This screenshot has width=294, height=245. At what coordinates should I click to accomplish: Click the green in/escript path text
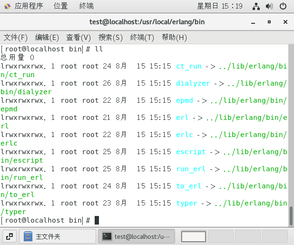[22, 160]
